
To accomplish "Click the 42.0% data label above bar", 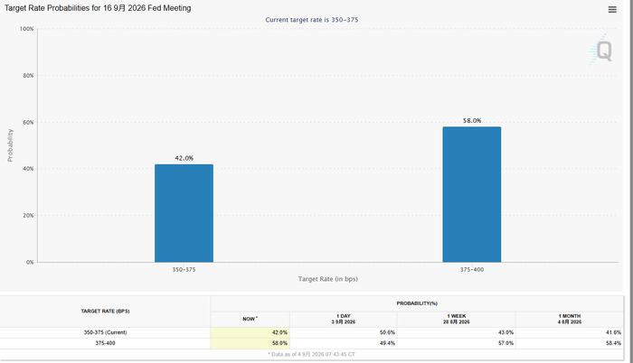I will pyautogui.click(x=184, y=158).
